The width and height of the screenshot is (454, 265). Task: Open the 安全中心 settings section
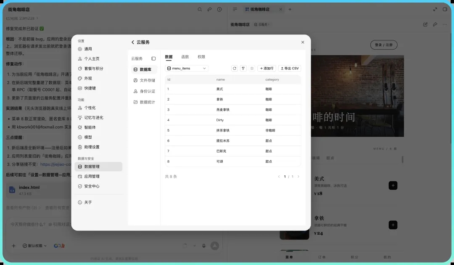pyautogui.click(x=98, y=186)
